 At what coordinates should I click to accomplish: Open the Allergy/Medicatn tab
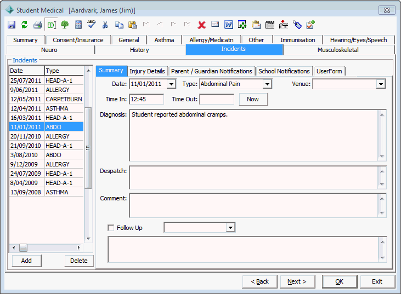(212, 40)
